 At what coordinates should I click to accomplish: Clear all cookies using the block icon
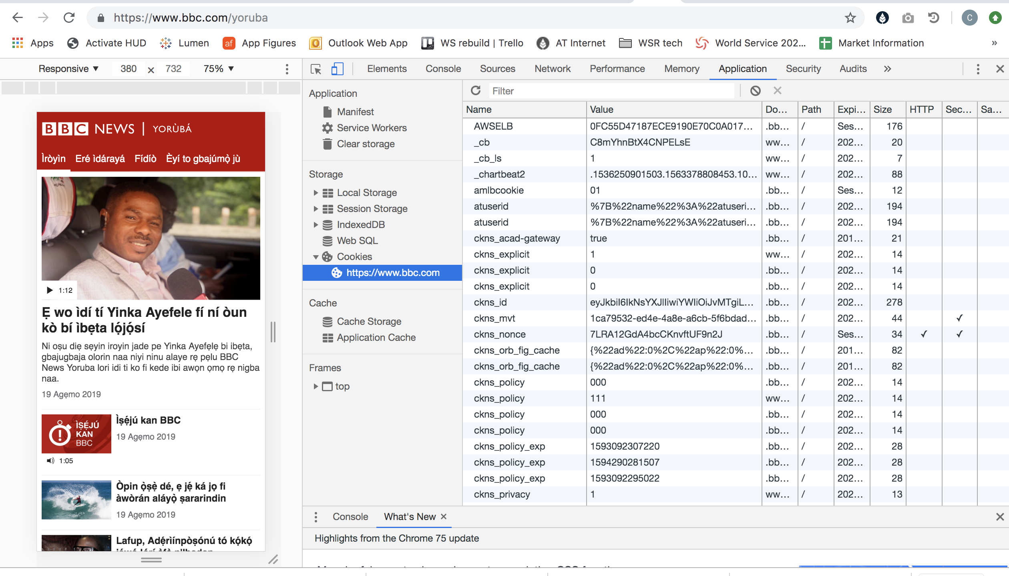[x=756, y=90]
